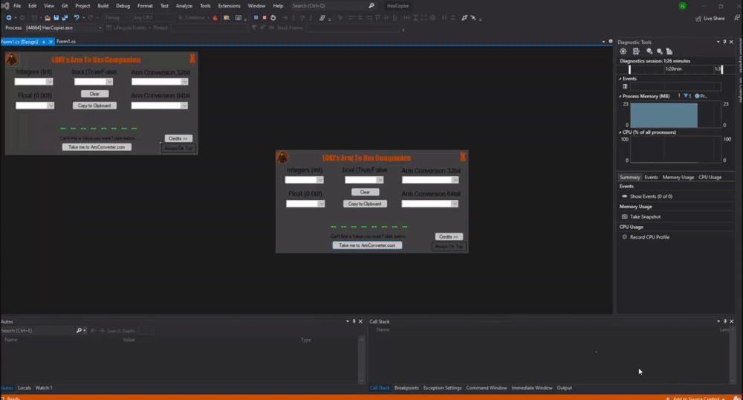This screenshot has height=400, width=743.
Task: Click the Process Memory graph area
Action: (x=675, y=114)
